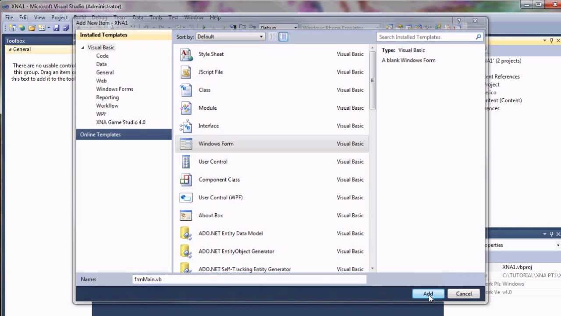Select the Style Sheet template icon
The height and width of the screenshot is (316, 561).
tap(186, 54)
